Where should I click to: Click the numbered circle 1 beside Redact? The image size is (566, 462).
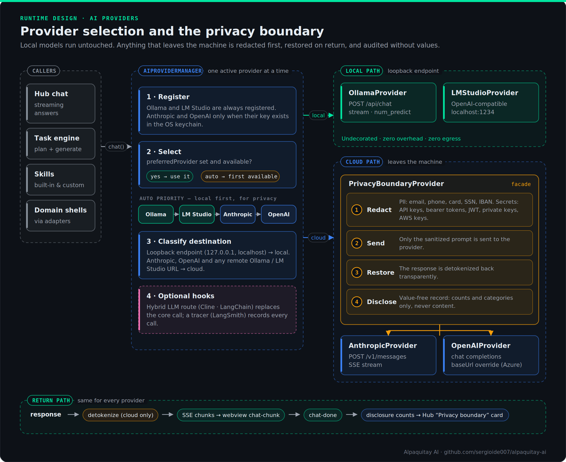pyautogui.click(x=357, y=210)
